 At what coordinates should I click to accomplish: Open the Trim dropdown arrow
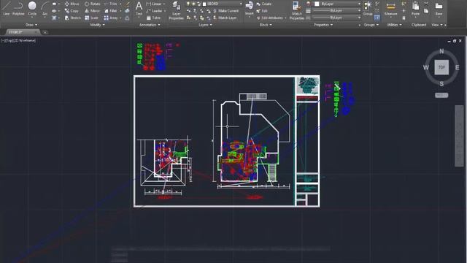(x=120, y=4)
